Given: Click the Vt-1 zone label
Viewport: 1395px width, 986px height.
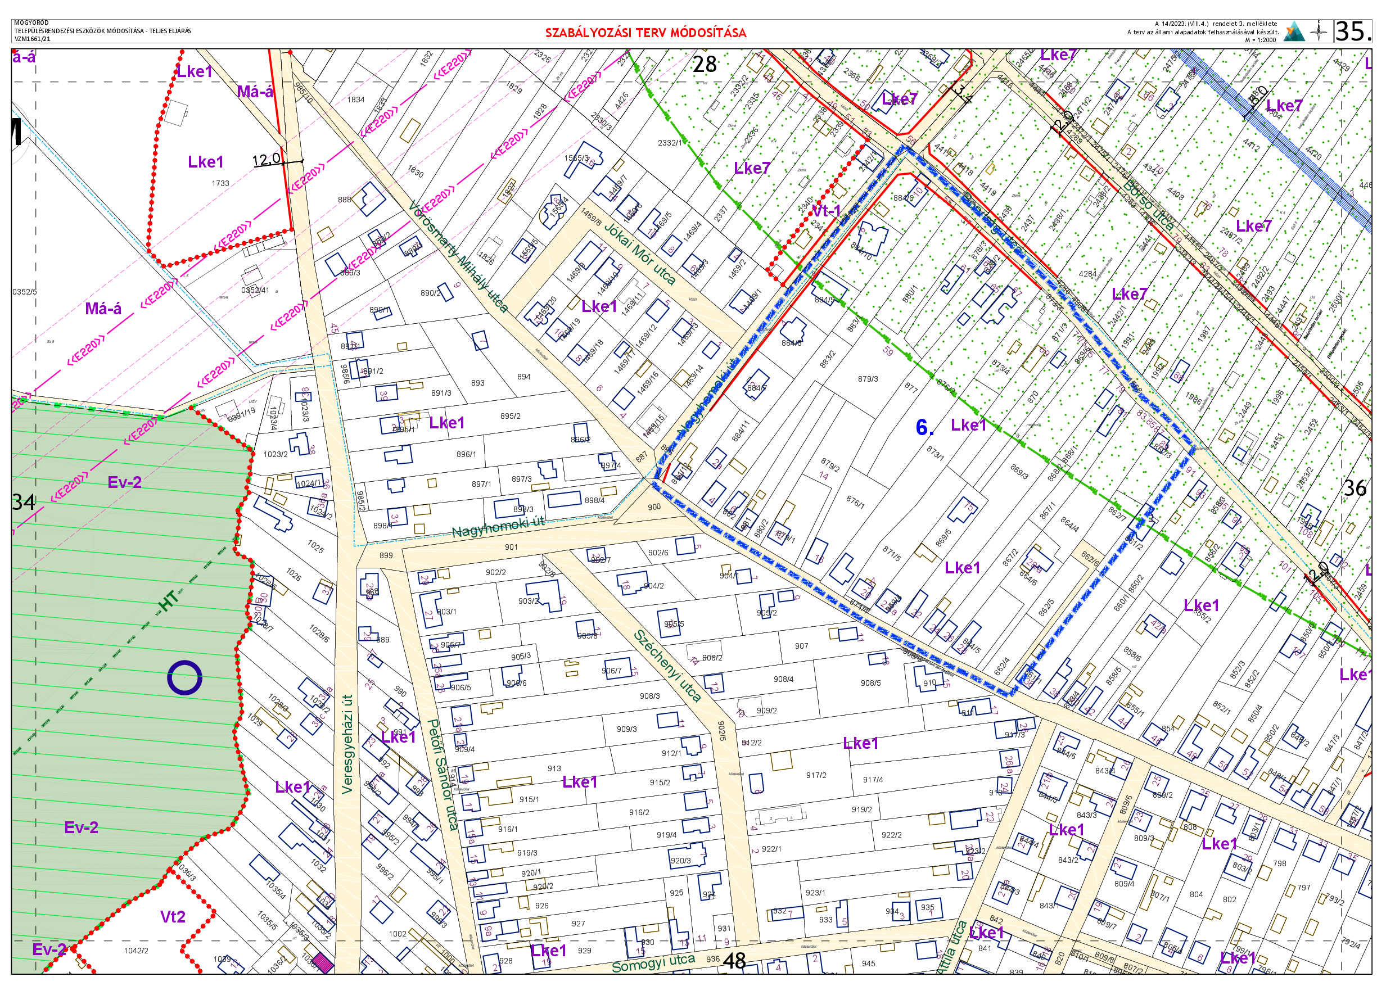Looking at the screenshot, I should pyautogui.click(x=827, y=211).
